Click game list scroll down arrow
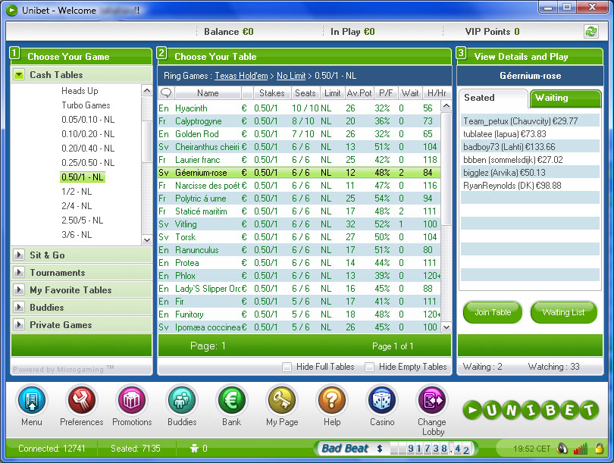Image resolution: width=614 pixels, height=463 pixels. (x=147, y=240)
